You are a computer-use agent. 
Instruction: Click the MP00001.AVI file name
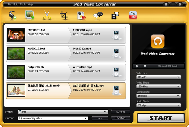(36, 30)
